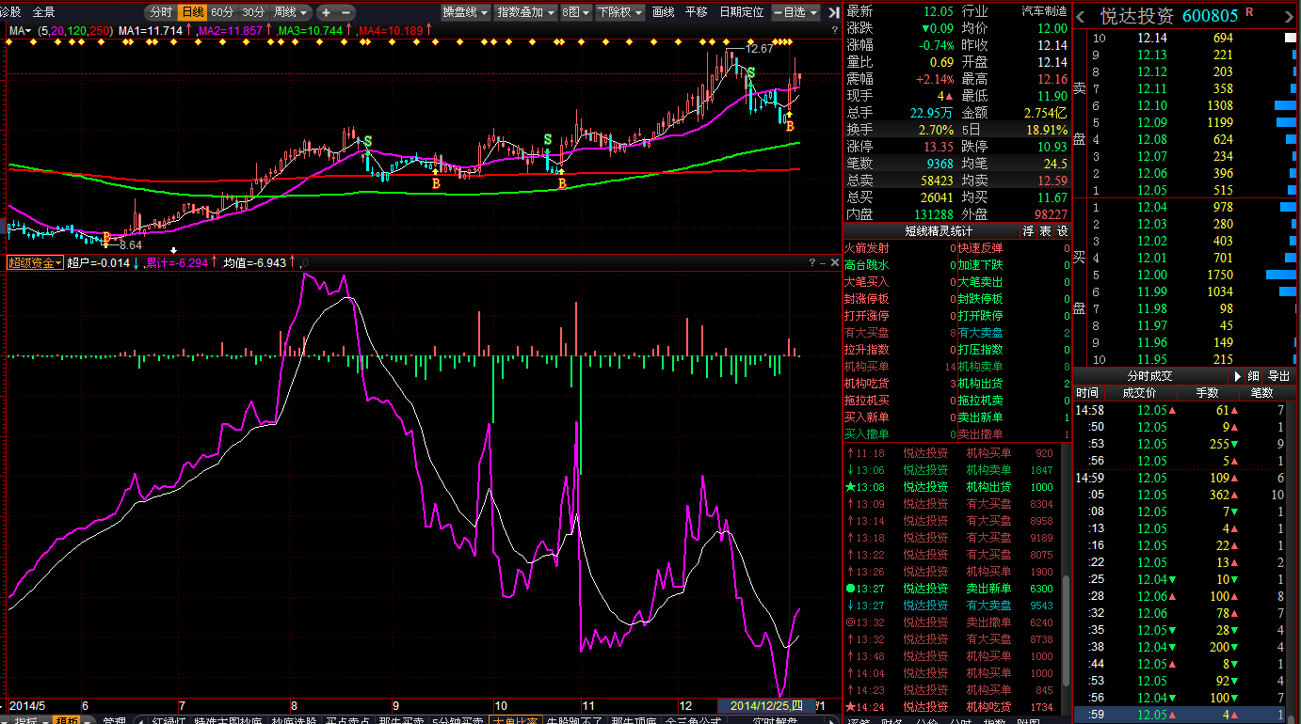Screen dimensions: 1301x724
Task: Open the 自选 dropdown
Action: coord(795,12)
